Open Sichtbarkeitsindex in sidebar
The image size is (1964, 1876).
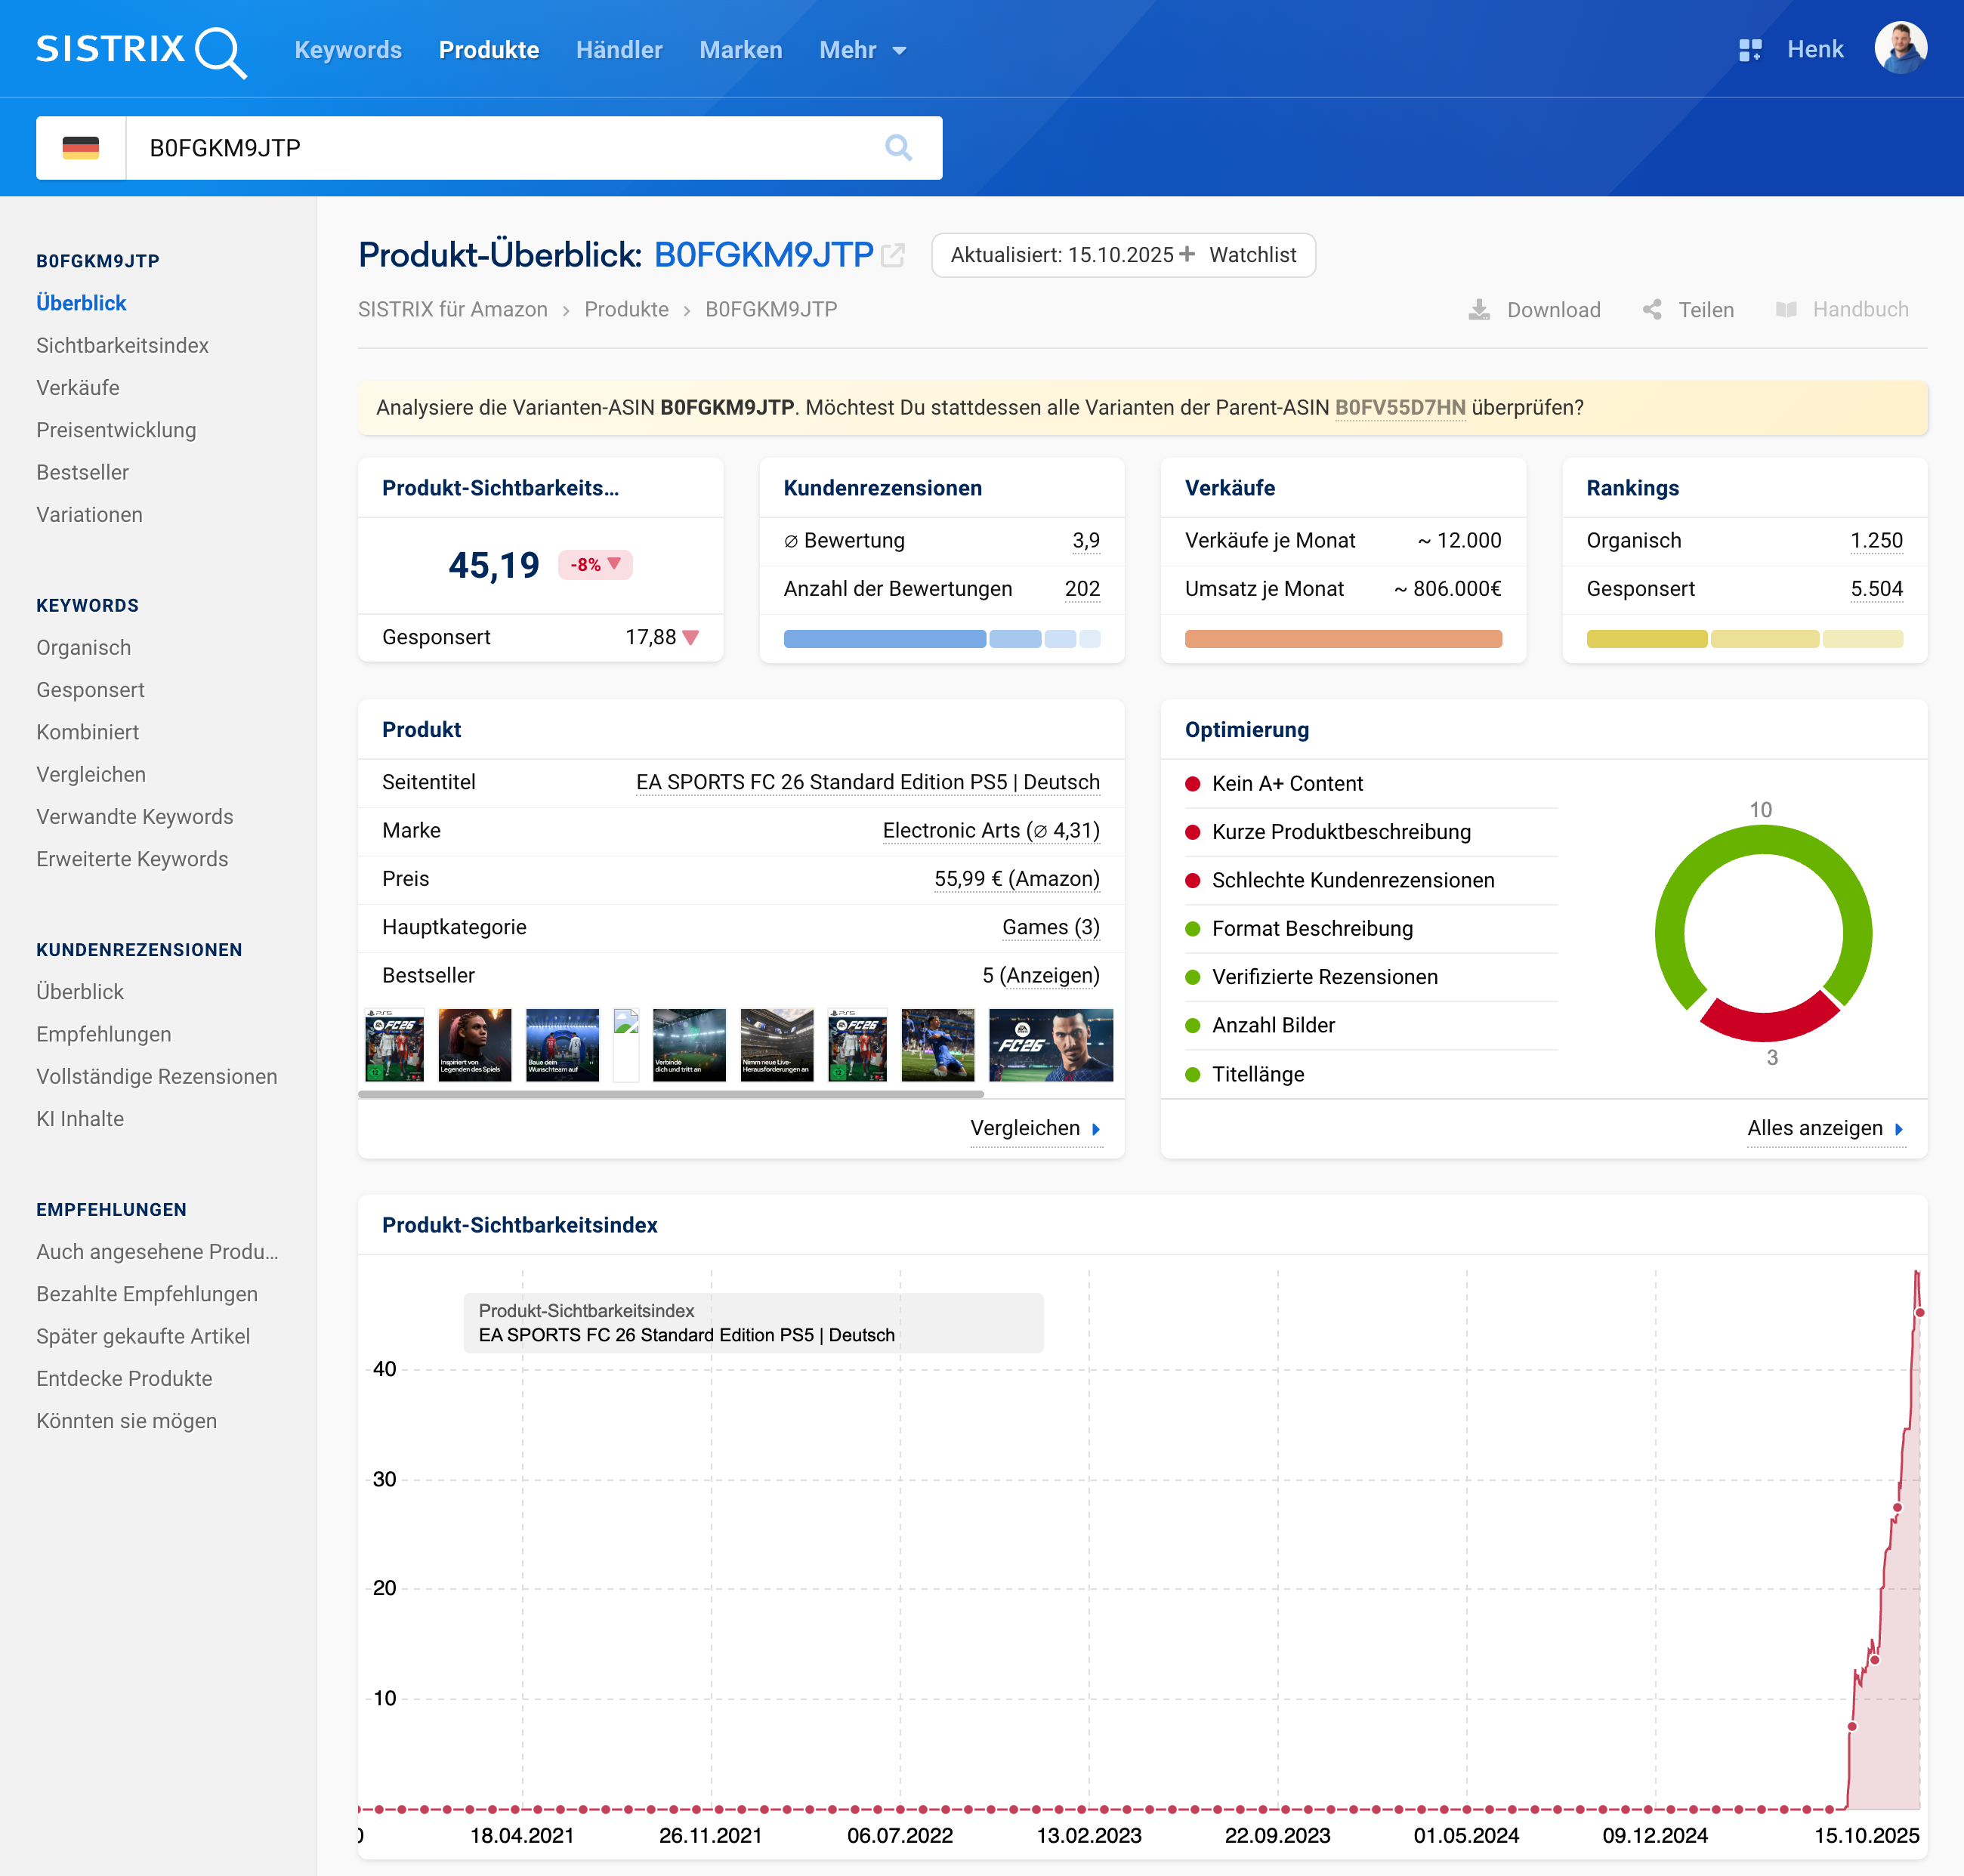tap(122, 345)
